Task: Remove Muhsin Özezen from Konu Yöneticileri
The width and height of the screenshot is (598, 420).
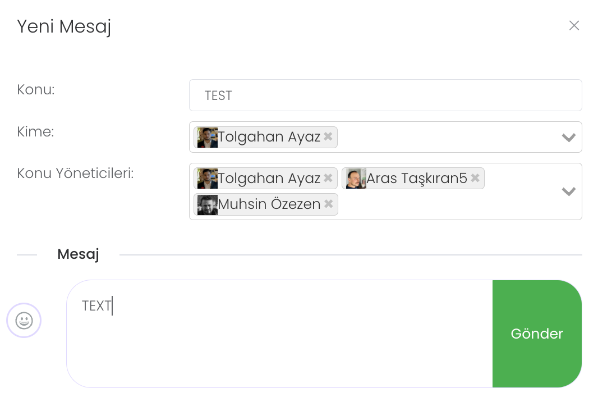Action: (329, 204)
